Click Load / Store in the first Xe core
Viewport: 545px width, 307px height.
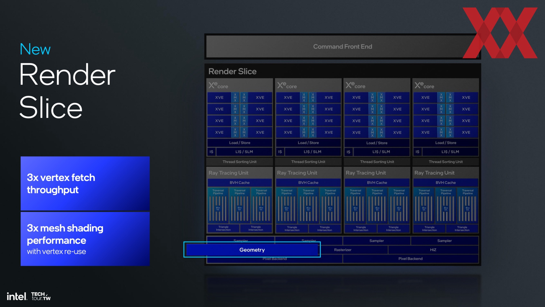(240, 143)
